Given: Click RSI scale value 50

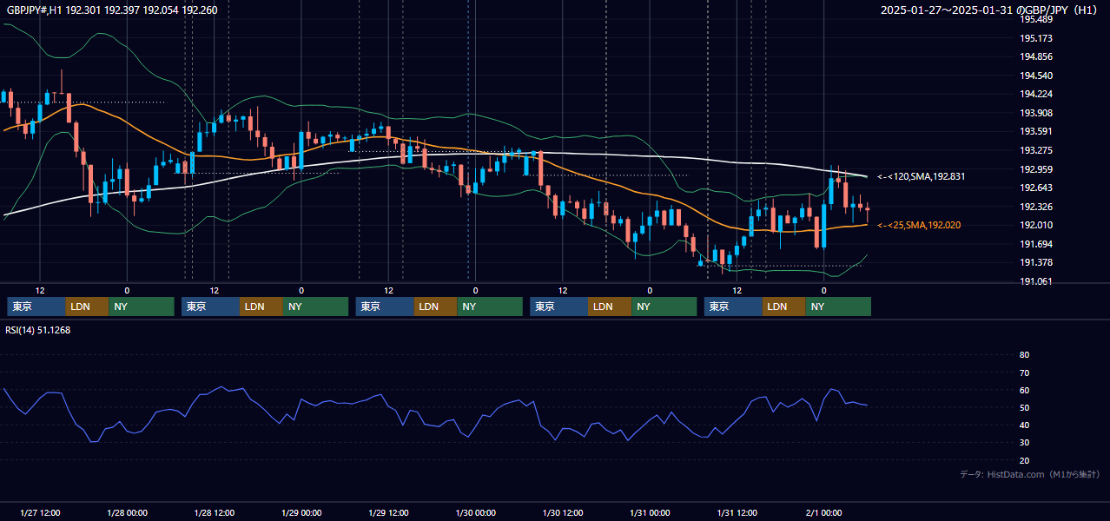Looking at the screenshot, I should [x=1024, y=407].
